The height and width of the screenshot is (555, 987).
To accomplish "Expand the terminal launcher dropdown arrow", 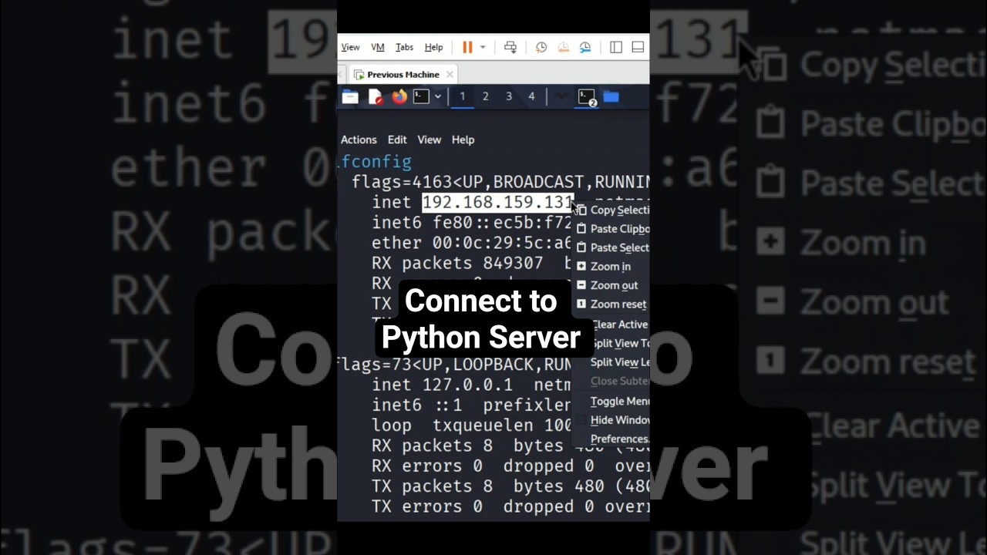I will point(437,96).
